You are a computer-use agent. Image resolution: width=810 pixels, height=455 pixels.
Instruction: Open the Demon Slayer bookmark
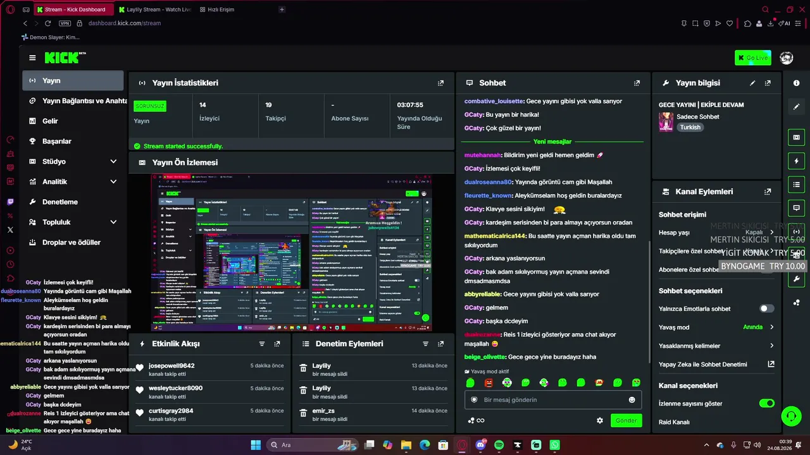pos(50,37)
